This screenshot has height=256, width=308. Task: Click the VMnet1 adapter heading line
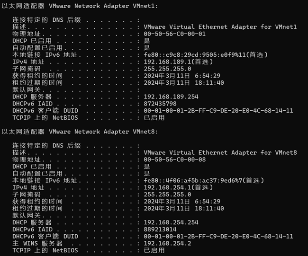click(80, 6)
